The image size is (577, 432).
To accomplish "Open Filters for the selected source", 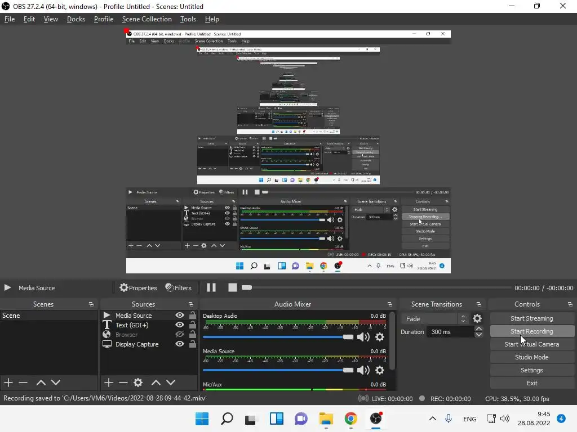I will (x=178, y=287).
